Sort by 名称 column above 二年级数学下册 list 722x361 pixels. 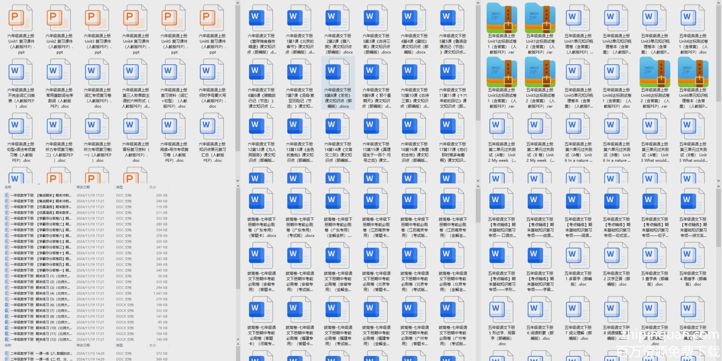(x=8, y=345)
